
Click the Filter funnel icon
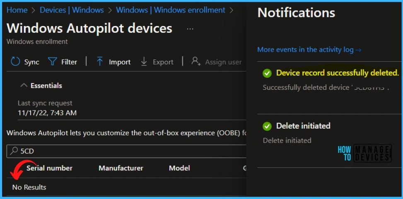(53, 62)
